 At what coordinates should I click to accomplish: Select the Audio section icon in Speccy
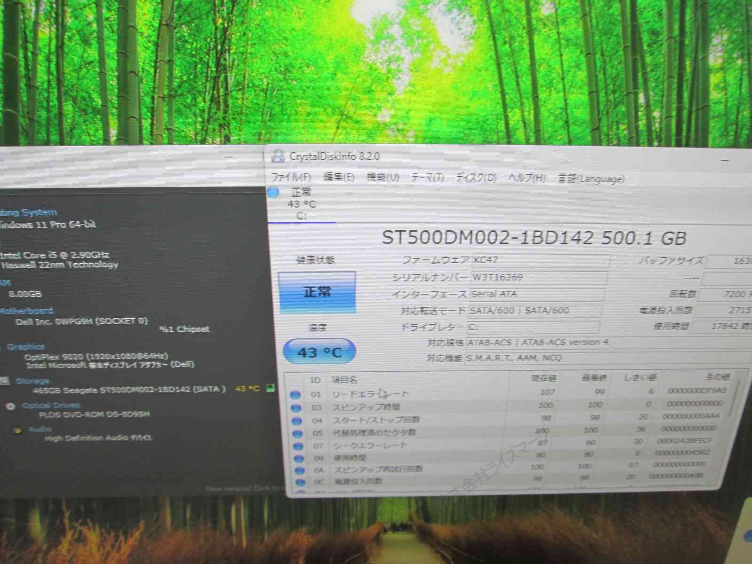pos(19,429)
